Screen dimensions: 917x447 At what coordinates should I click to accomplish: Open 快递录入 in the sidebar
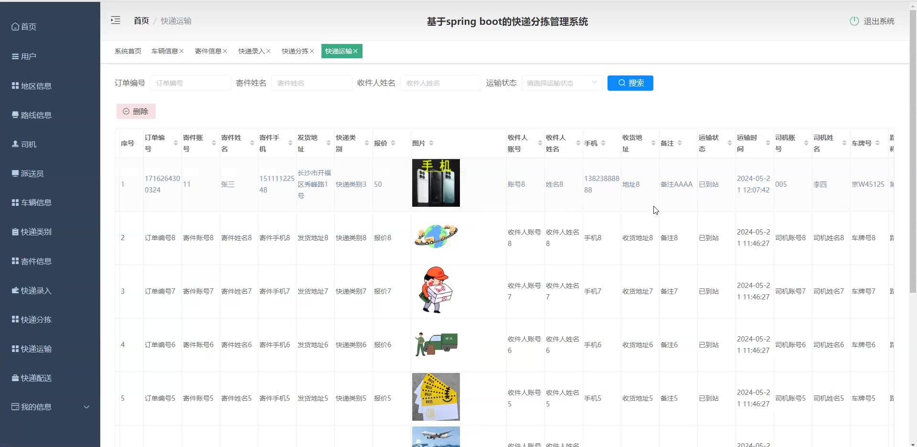(x=50, y=290)
